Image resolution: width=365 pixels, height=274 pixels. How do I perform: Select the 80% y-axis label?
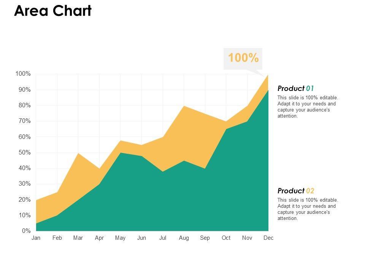24,105
